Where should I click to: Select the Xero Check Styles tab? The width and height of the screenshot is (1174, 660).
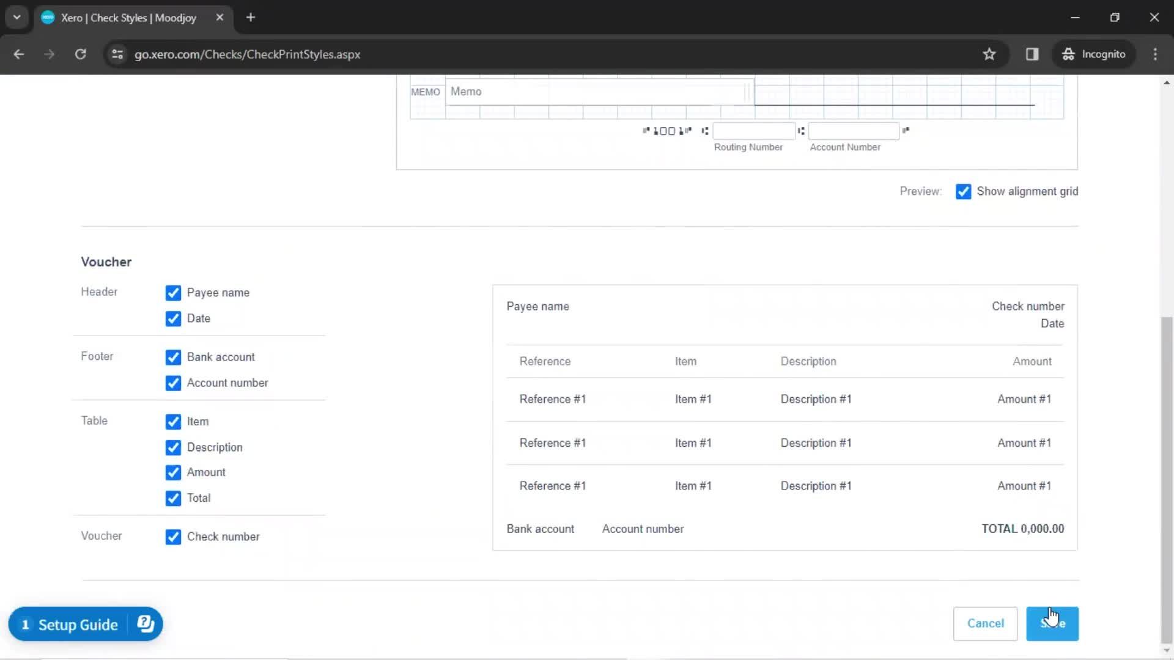coord(128,17)
